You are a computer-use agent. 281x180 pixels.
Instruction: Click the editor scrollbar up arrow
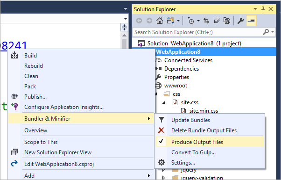click(124, 35)
